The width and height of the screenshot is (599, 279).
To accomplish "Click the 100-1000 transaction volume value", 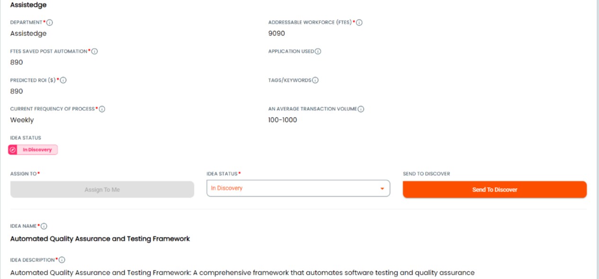I will tap(282, 120).
